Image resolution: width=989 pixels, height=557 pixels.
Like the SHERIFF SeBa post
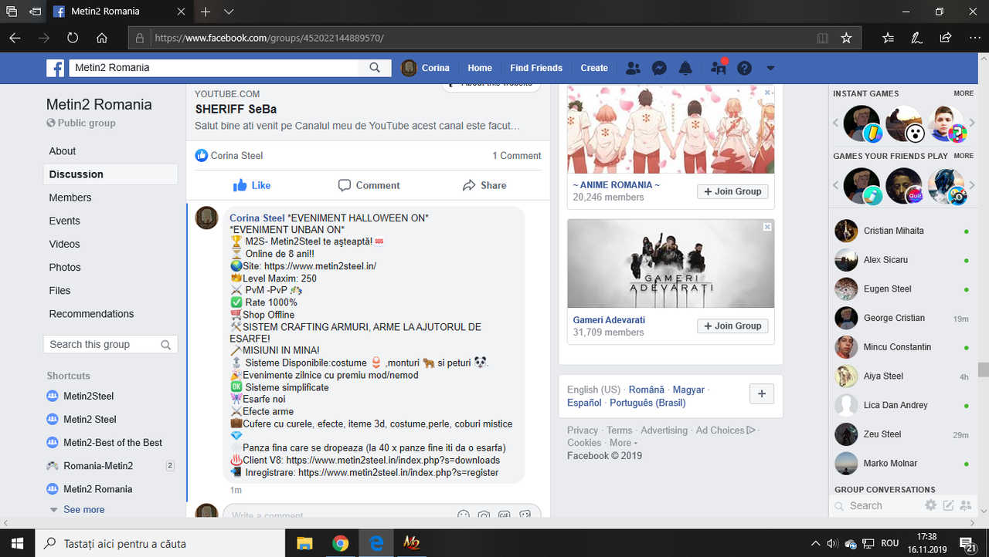click(252, 185)
